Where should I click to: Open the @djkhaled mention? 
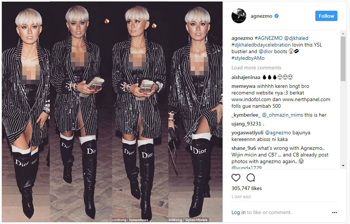(296, 38)
